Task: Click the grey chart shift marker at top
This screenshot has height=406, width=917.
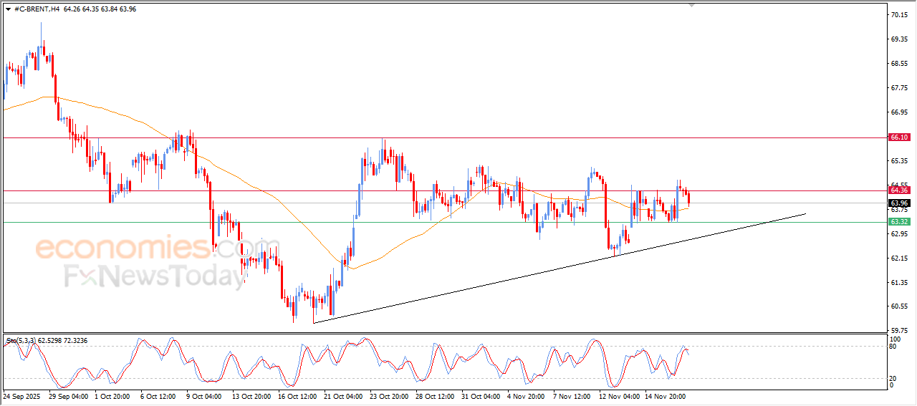Action: (x=691, y=5)
